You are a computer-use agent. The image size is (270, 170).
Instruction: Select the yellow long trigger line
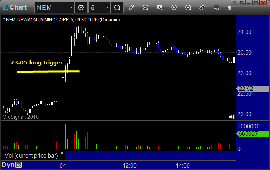tap(48, 71)
